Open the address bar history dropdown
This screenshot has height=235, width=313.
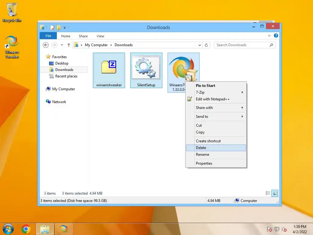coord(200,45)
